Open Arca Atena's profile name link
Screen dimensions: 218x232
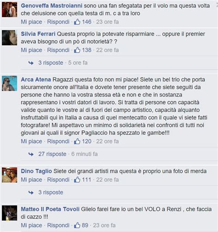tap(36, 80)
